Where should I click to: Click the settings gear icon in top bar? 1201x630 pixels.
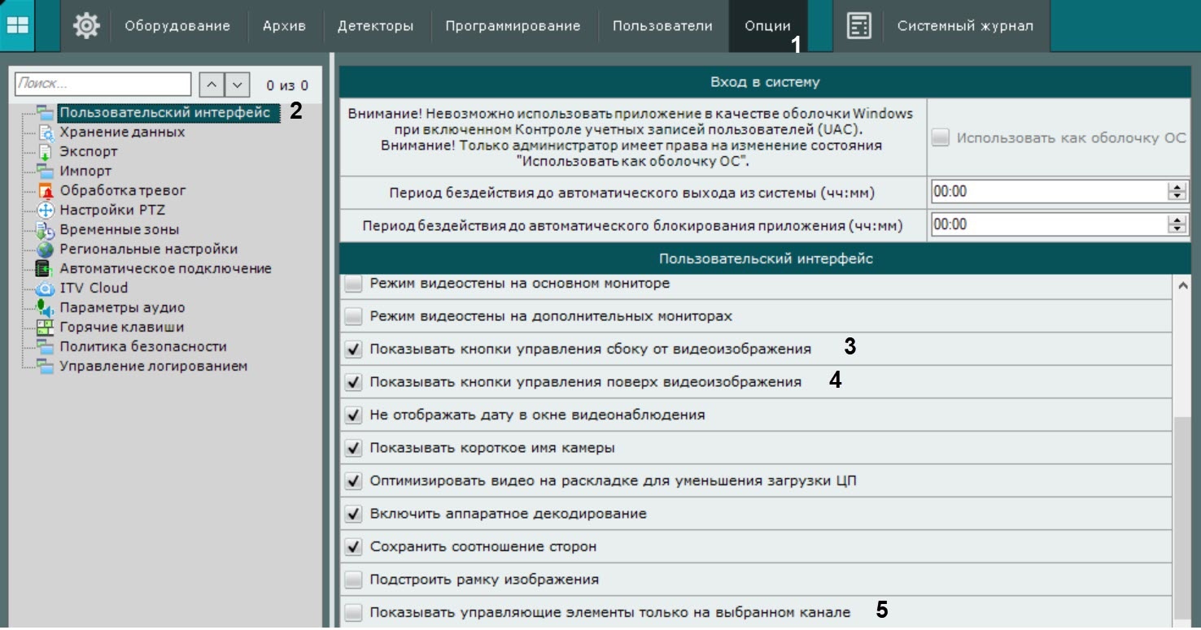(x=86, y=26)
